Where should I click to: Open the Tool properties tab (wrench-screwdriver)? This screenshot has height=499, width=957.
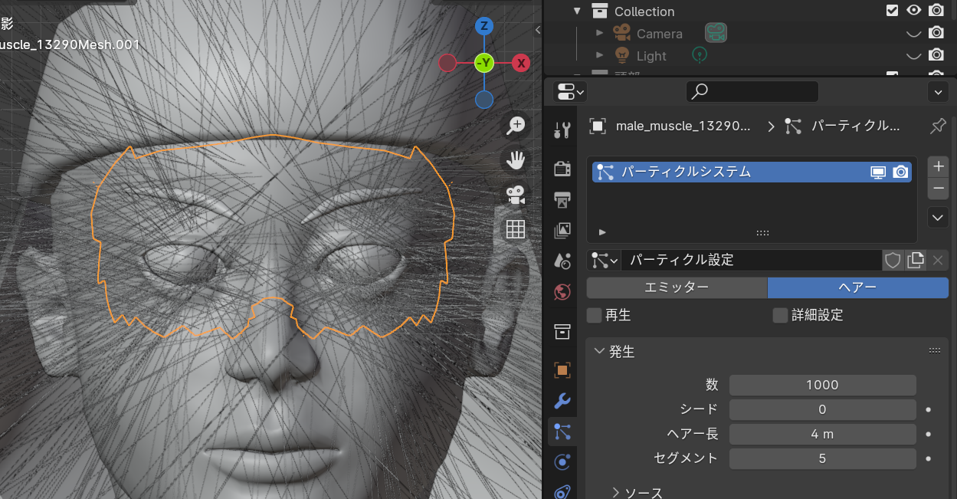click(x=562, y=130)
